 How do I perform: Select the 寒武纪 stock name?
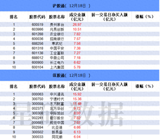click(x=57, y=43)
